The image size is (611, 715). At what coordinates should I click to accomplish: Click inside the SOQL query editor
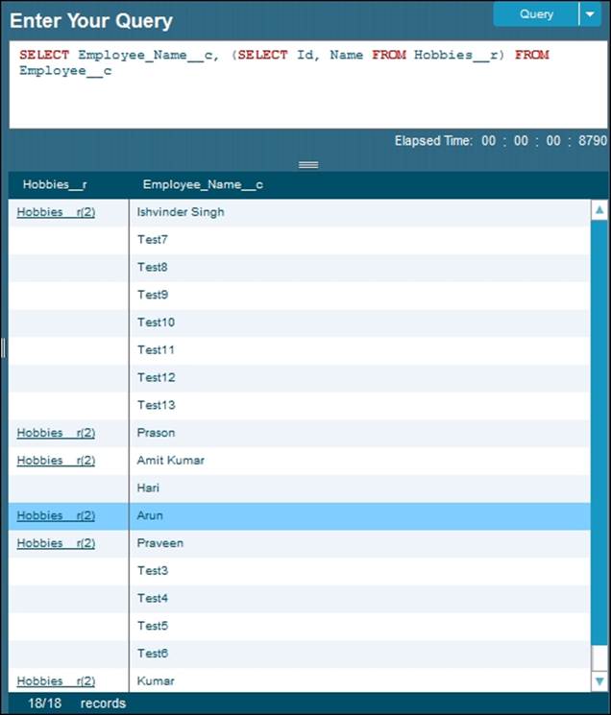[307, 91]
